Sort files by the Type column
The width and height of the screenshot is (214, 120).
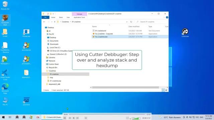[x=150, y=27]
